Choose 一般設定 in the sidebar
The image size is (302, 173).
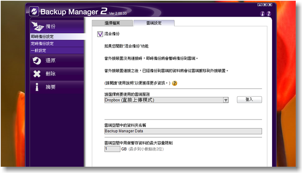tap(57, 51)
